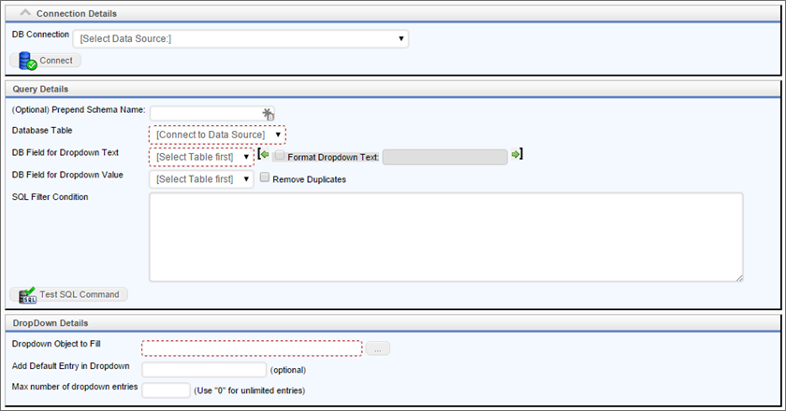The height and width of the screenshot is (411, 786).
Task: Click the left green arrow icon
Action: (x=265, y=156)
